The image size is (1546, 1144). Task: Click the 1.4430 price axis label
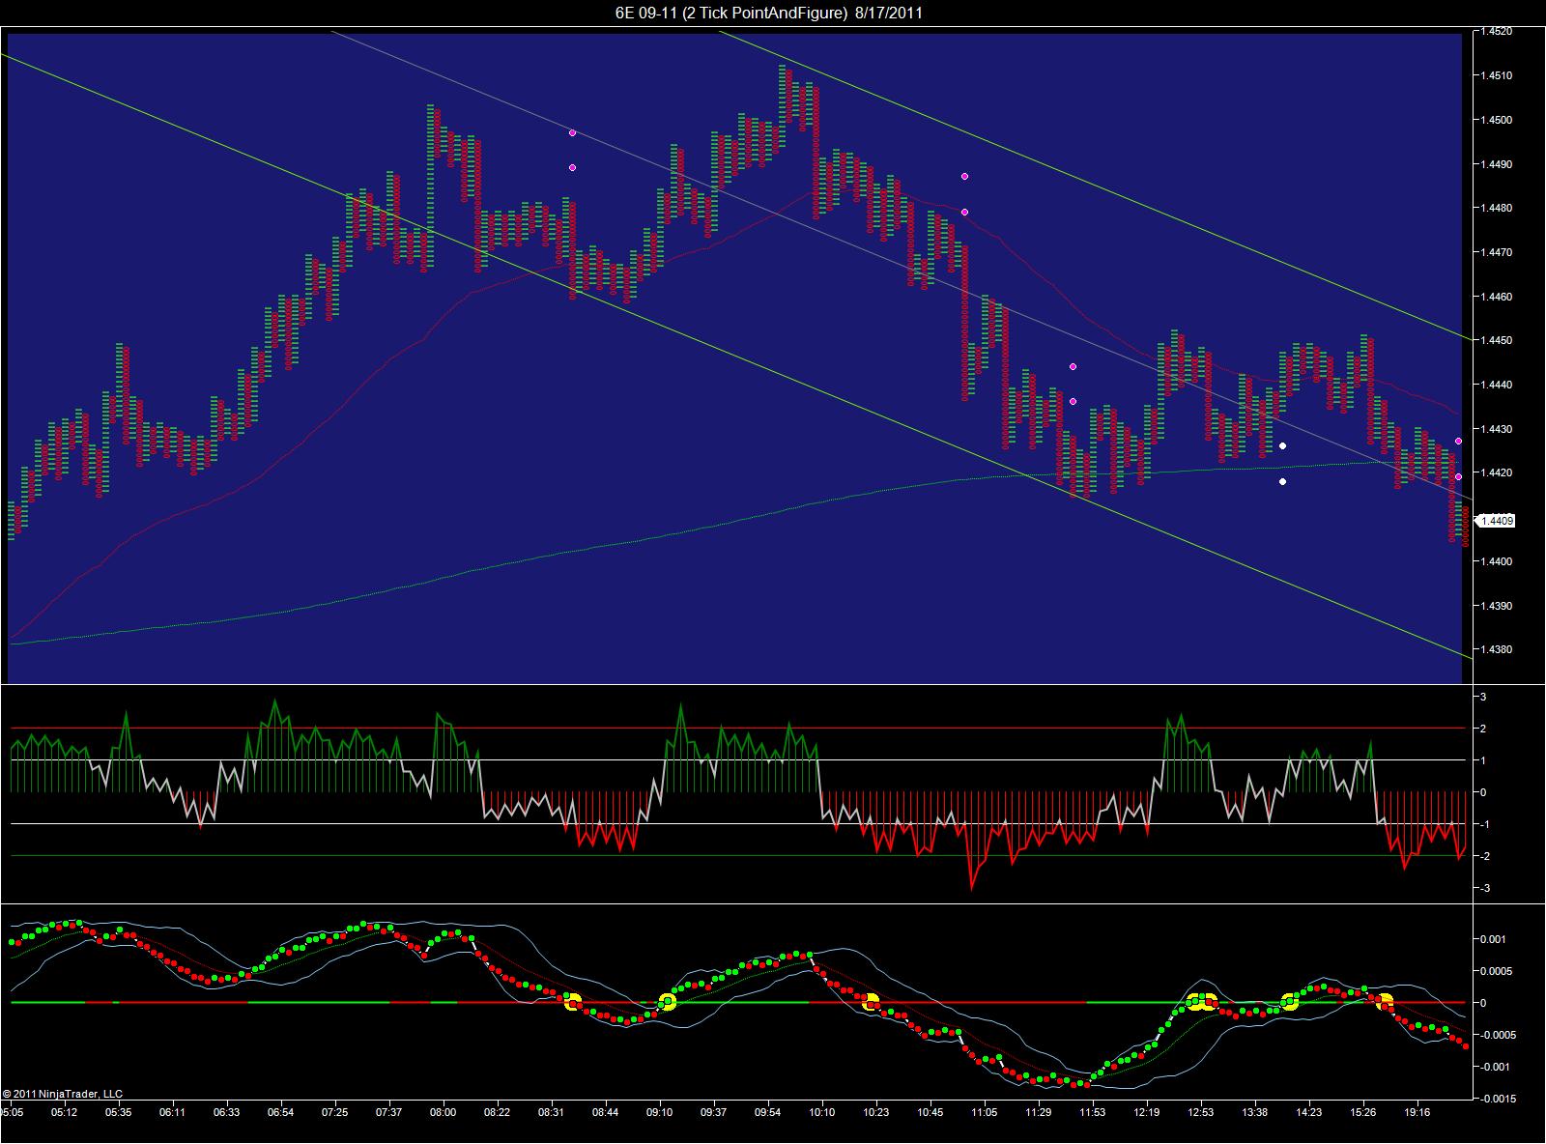point(1496,429)
